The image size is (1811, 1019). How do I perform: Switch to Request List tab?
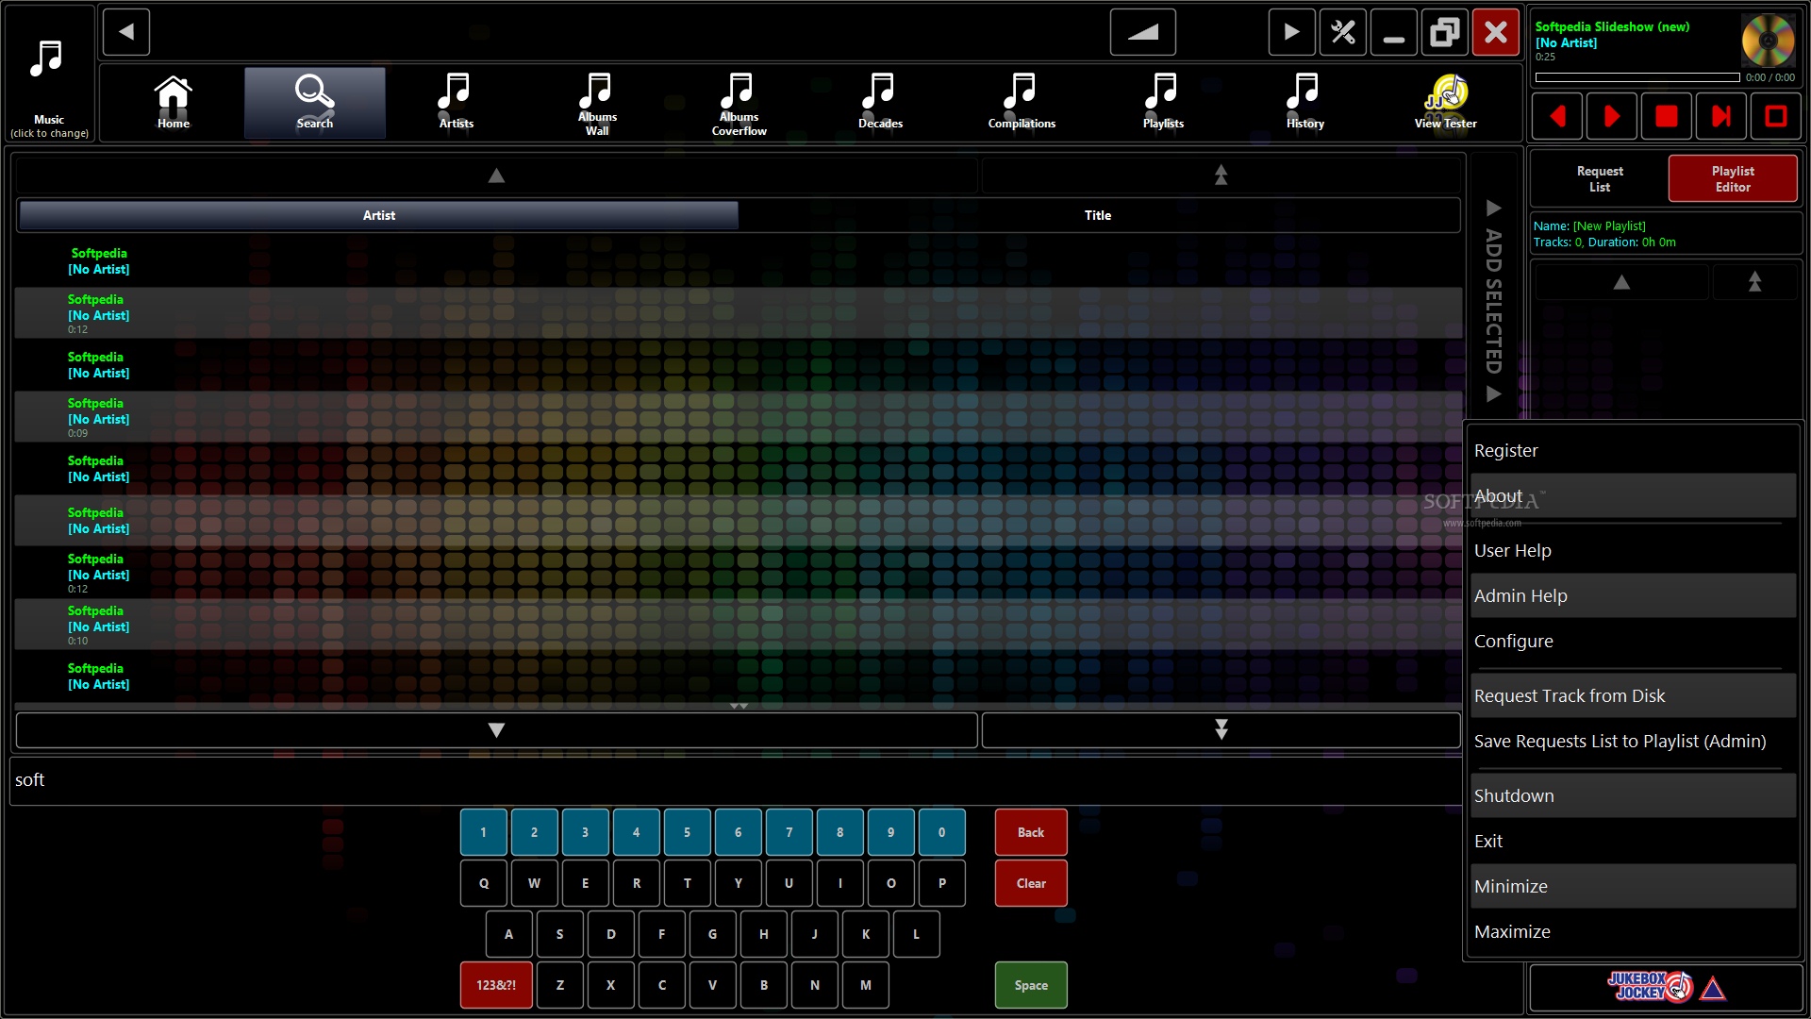(x=1600, y=179)
